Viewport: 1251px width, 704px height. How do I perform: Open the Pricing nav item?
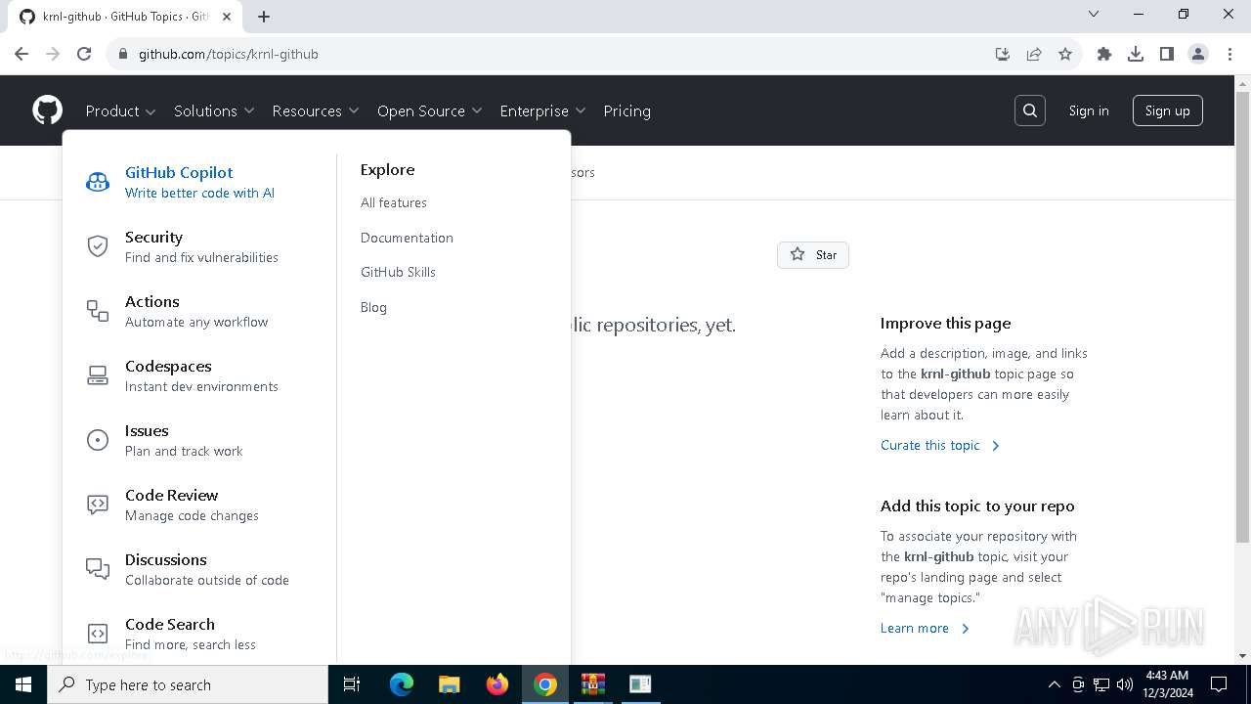pos(626,110)
